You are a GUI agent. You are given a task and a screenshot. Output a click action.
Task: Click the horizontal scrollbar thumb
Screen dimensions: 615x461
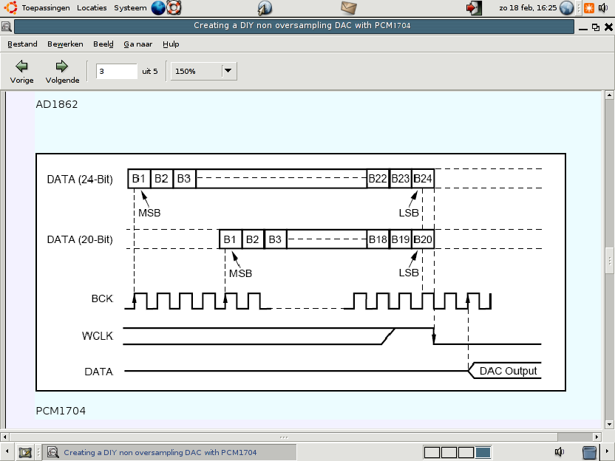pyautogui.click(x=284, y=437)
